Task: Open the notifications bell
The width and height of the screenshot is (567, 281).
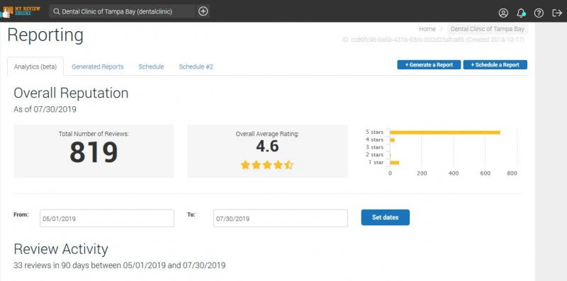Action: pyautogui.click(x=521, y=13)
